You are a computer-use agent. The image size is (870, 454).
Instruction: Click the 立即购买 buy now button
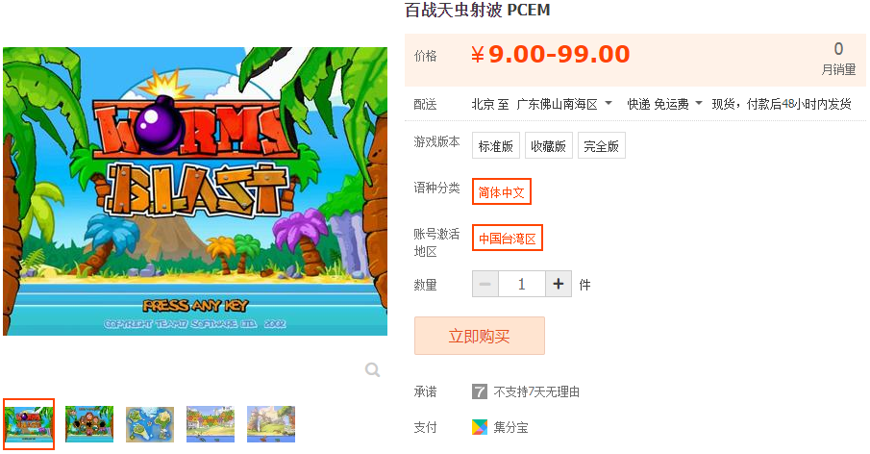click(x=480, y=336)
